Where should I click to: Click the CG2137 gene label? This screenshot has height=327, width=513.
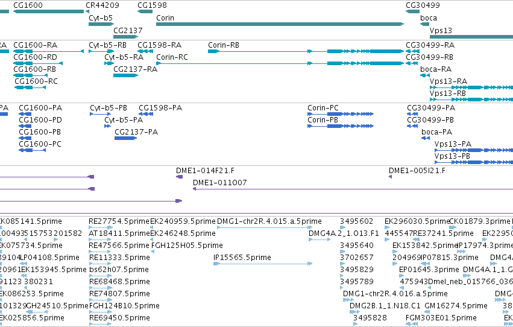128,30
